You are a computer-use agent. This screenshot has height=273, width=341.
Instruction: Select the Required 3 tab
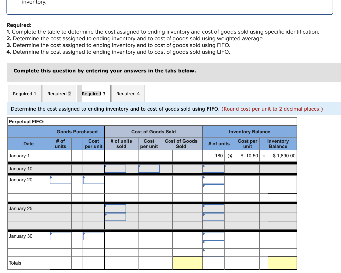(94, 93)
